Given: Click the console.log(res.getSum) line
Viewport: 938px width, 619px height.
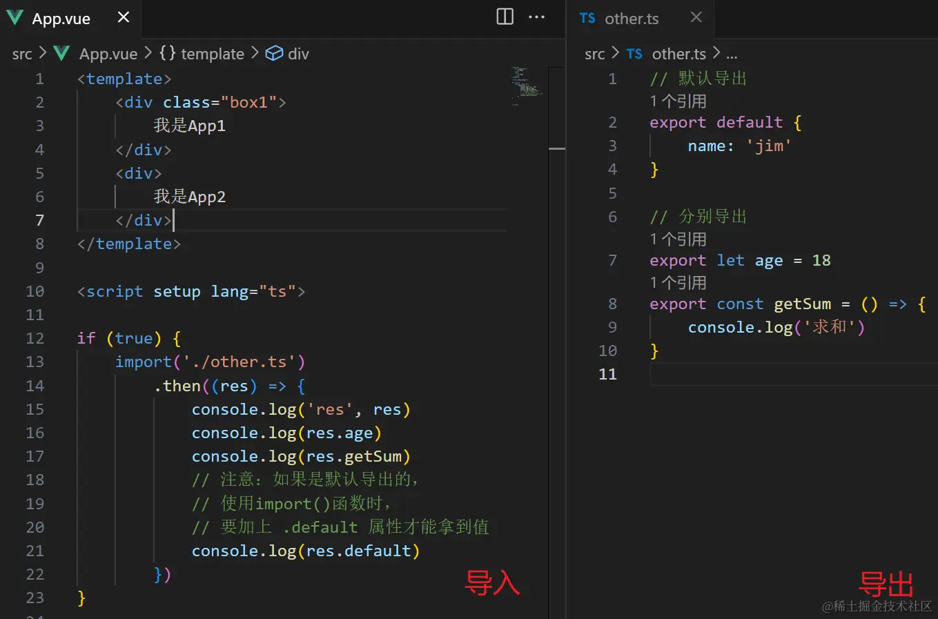Looking at the screenshot, I should coord(301,456).
